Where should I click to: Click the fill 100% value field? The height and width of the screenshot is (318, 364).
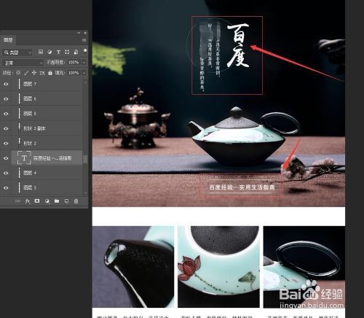point(74,73)
